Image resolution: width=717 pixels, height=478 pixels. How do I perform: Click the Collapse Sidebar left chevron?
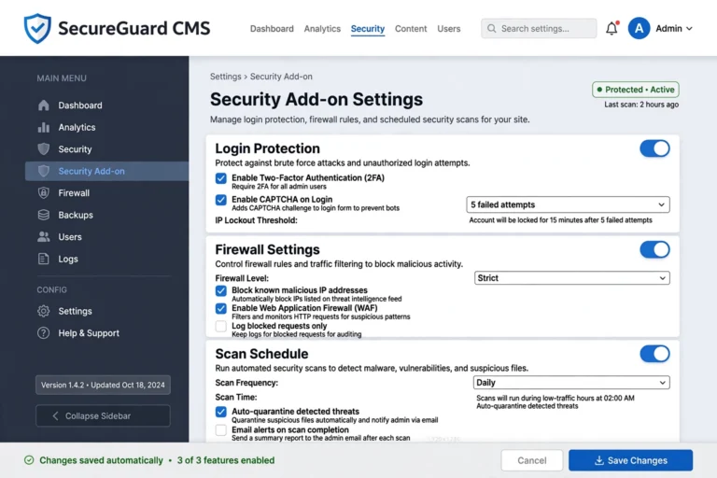click(x=55, y=415)
